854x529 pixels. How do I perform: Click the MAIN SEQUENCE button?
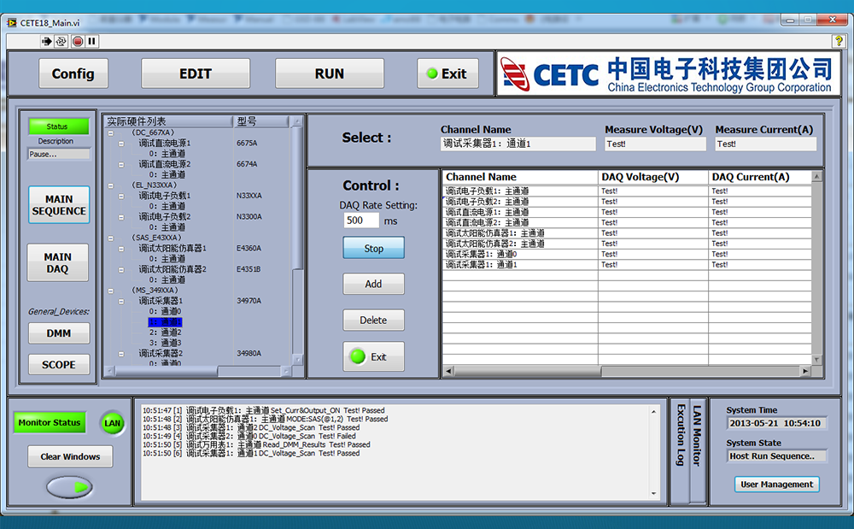(x=59, y=205)
